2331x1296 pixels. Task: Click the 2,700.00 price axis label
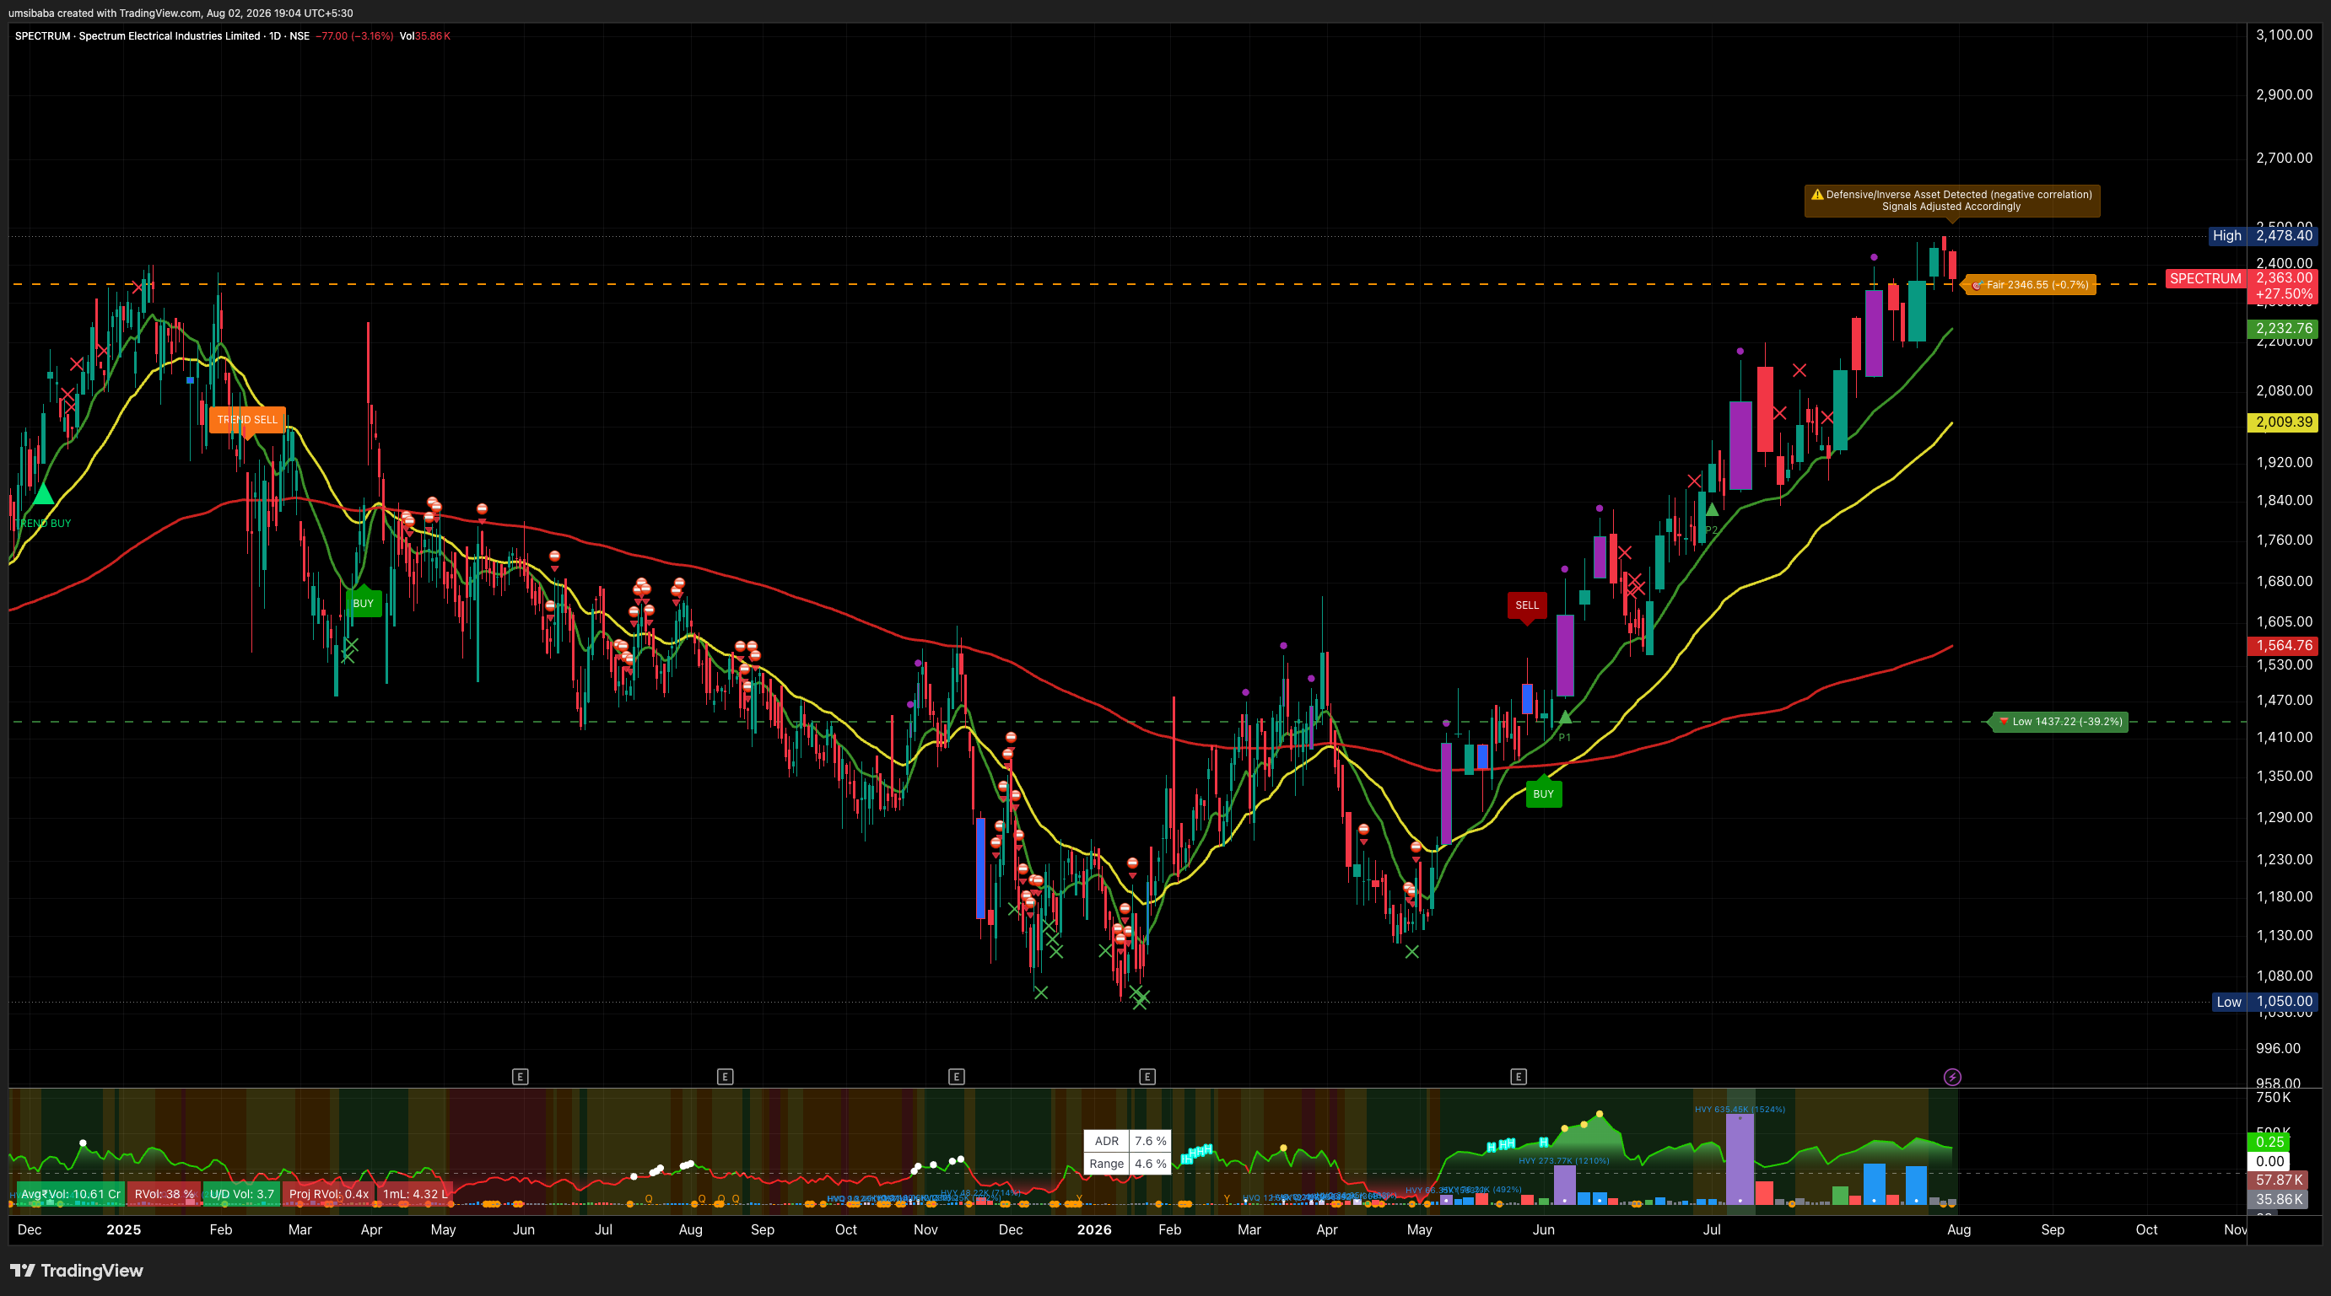[2283, 158]
